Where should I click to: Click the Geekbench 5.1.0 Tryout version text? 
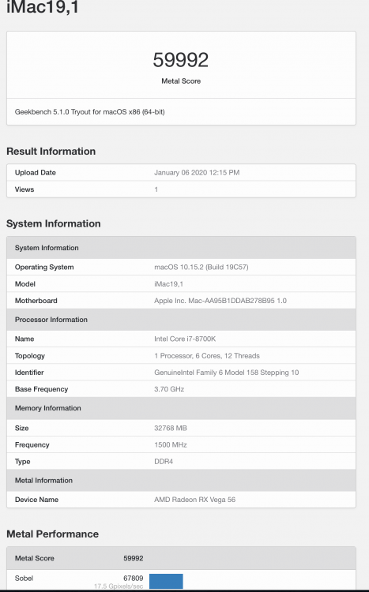(x=89, y=112)
